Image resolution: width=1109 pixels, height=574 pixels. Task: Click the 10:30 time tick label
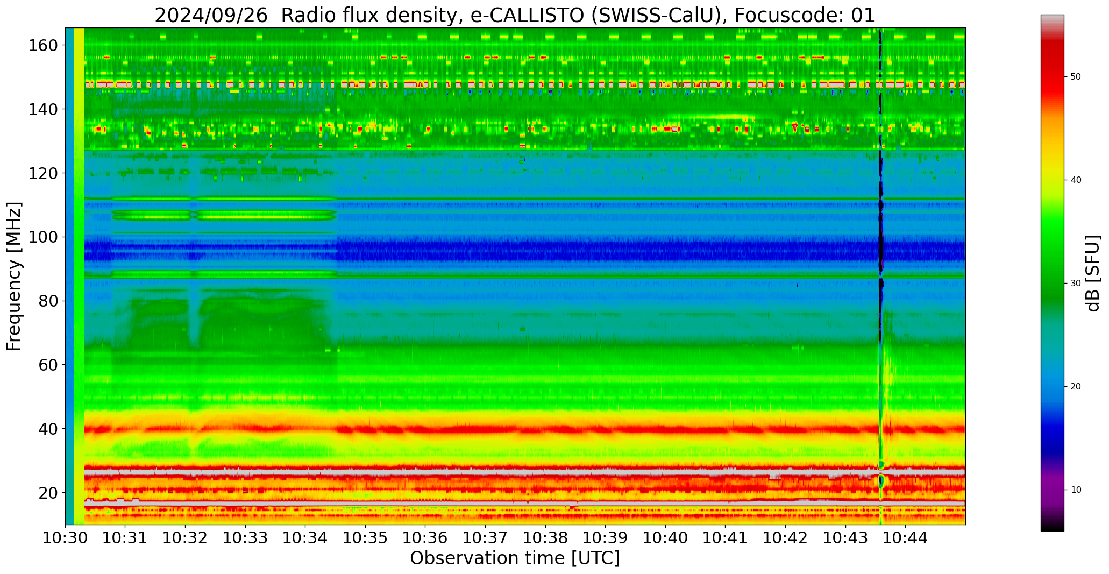click(66, 538)
